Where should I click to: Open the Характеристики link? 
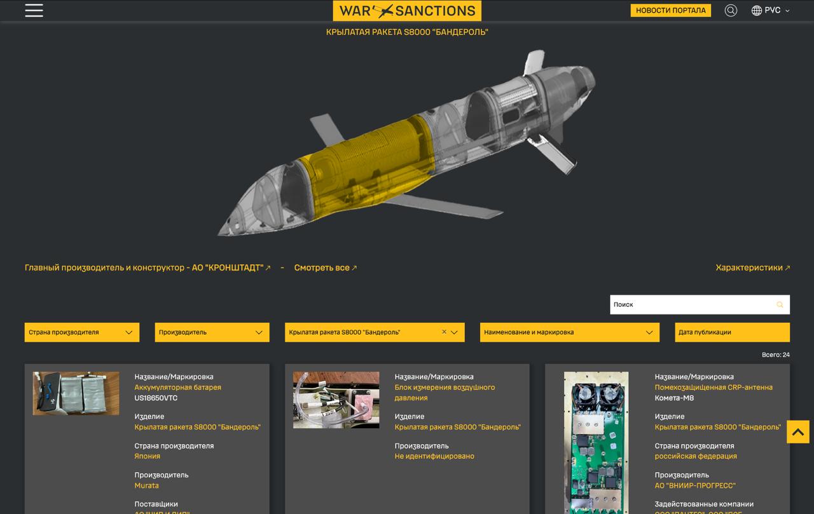(752, 267)
